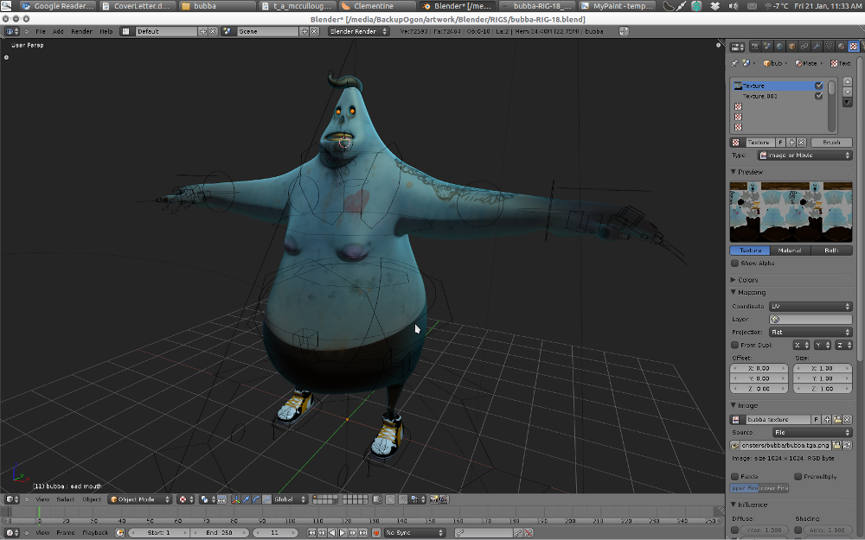Disable the first Texture slot checkbox

click(x=818, y=86)
